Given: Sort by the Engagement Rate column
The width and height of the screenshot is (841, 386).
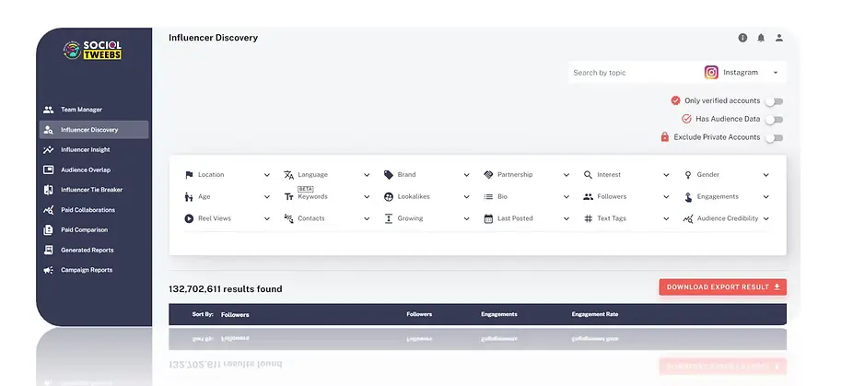Looking at the screenshot, I should click(x=594, y=314).
